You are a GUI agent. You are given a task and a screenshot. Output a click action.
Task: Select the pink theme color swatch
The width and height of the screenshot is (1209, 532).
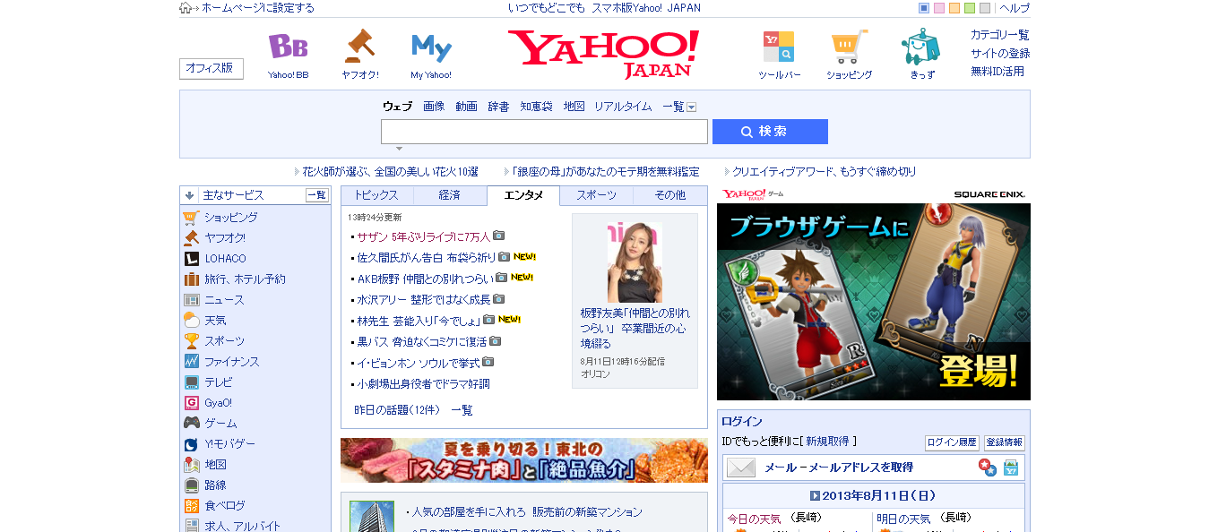(939, 8)
